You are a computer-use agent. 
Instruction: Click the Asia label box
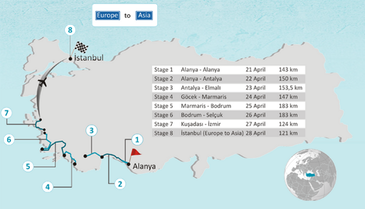143,16
